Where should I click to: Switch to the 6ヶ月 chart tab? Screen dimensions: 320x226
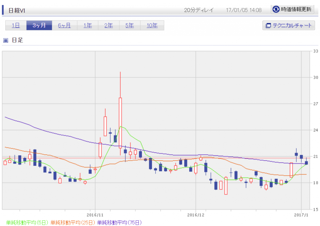[x=64, y=25]
